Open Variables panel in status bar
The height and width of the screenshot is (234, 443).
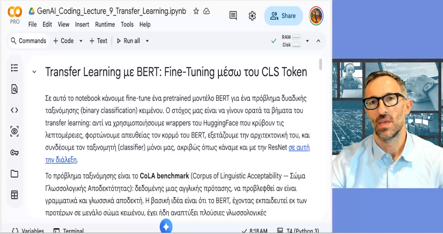pos(28,230)
